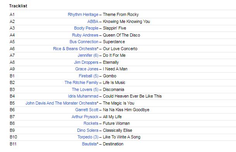The image size is (236, 152).
Task: Visit the Jim Droppers artist page
Action: click(86, 62)
